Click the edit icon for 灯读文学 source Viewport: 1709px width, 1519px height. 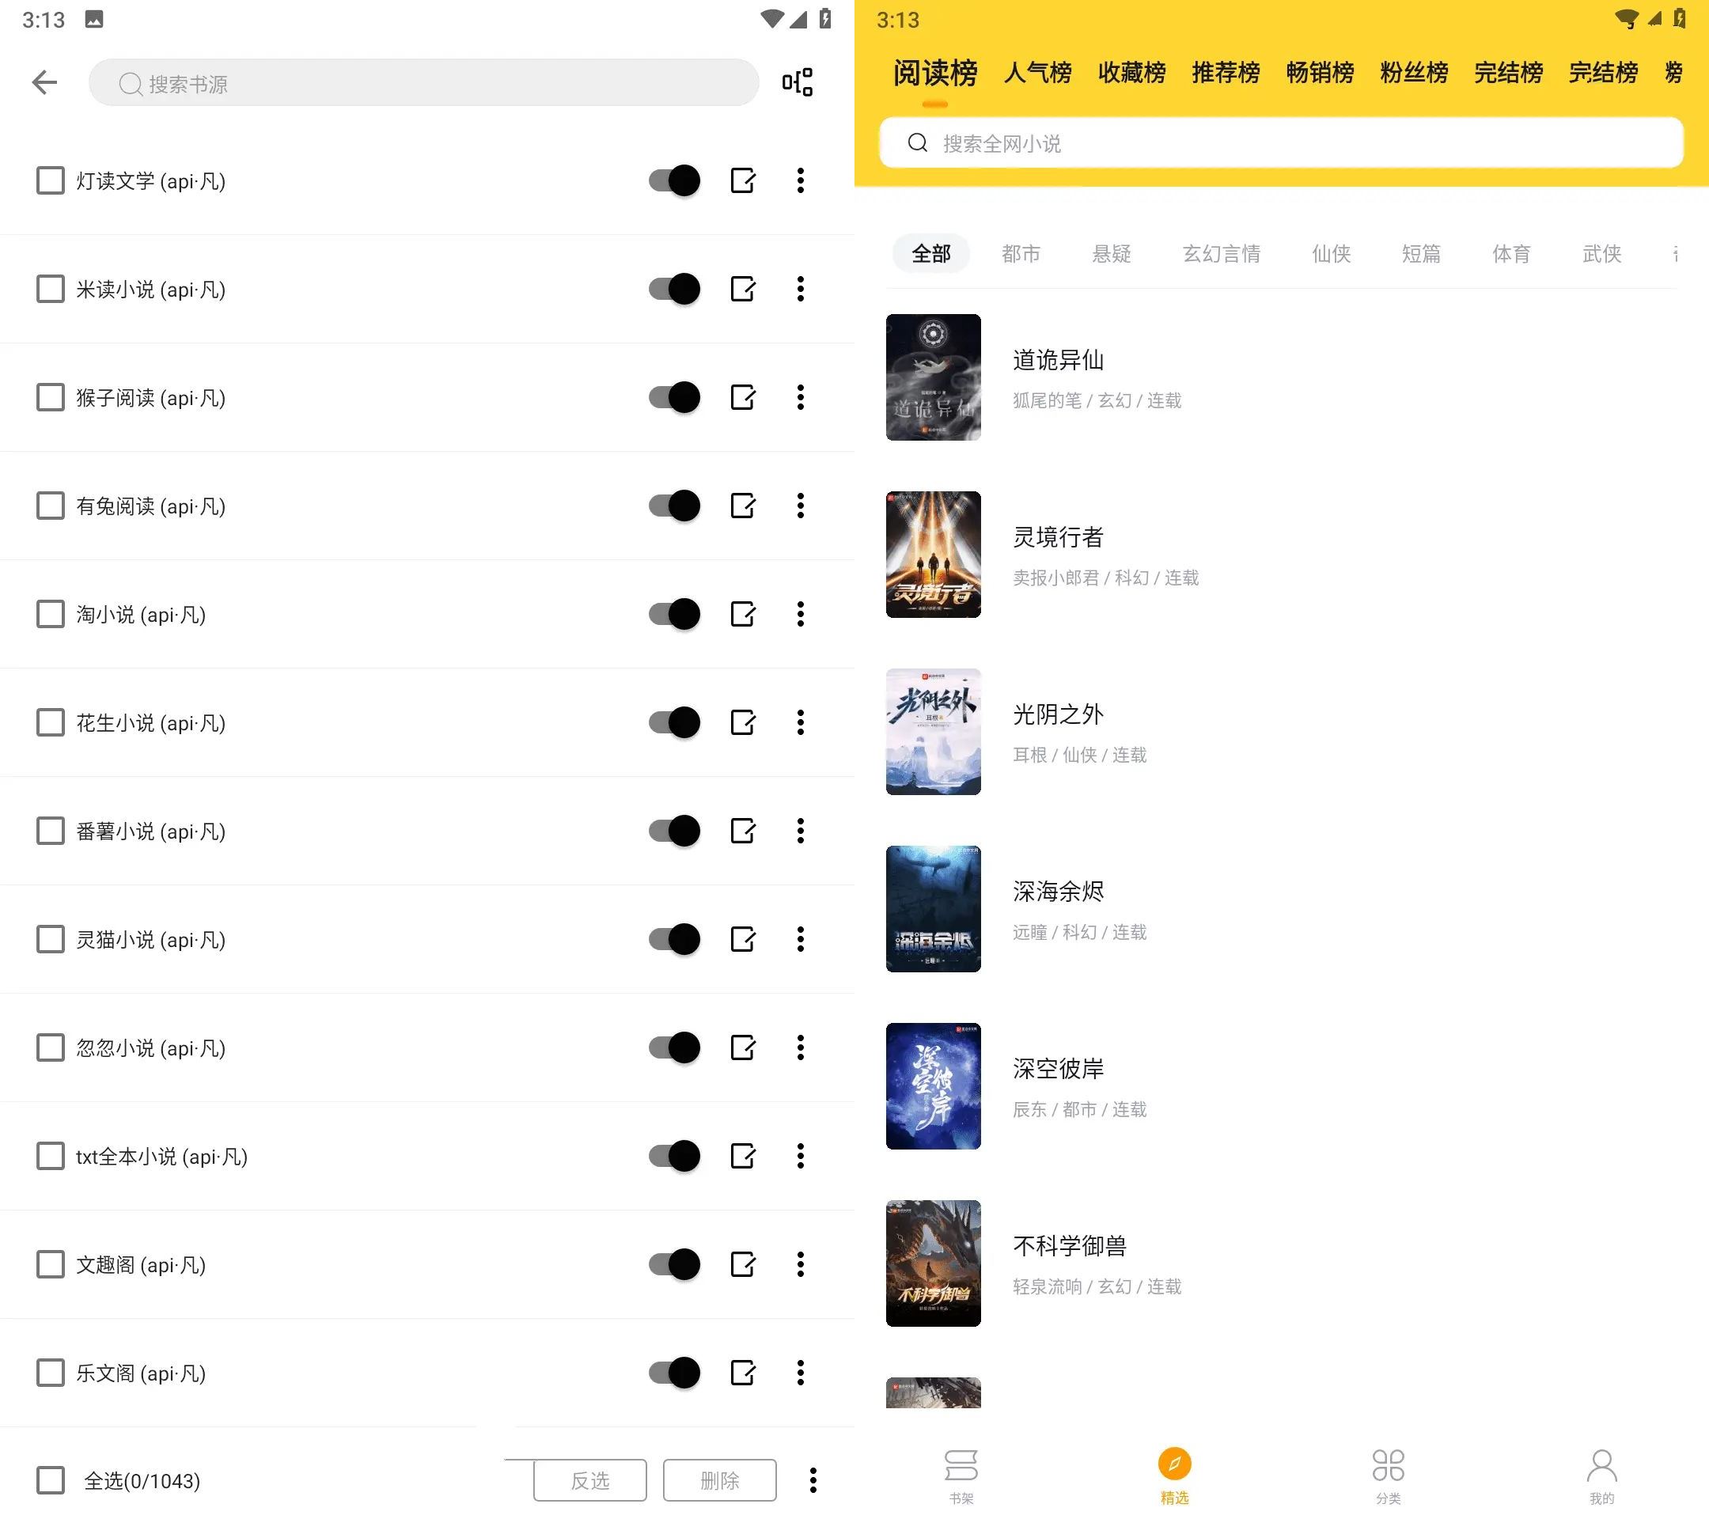point(743,180)
